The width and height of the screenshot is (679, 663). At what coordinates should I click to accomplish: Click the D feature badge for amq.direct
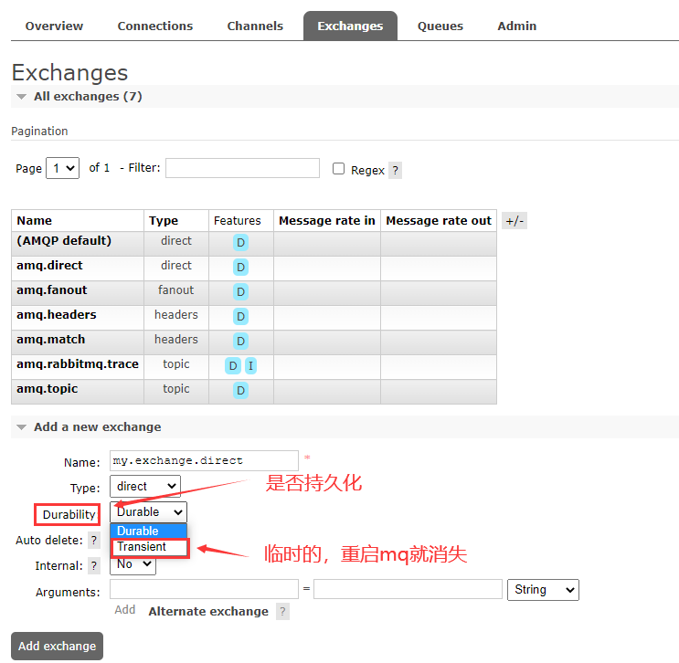click(x=240, y=268)
